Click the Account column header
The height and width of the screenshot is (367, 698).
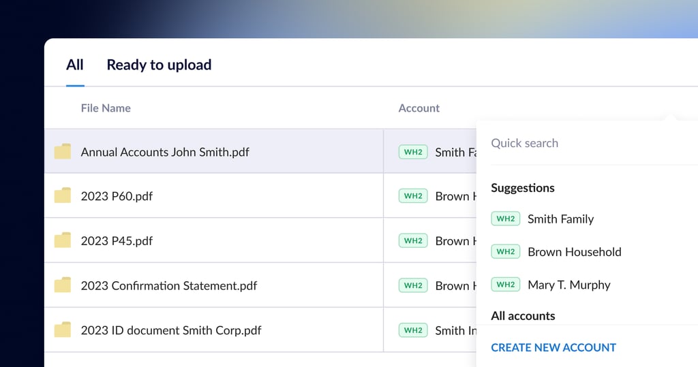click(419, 108)
